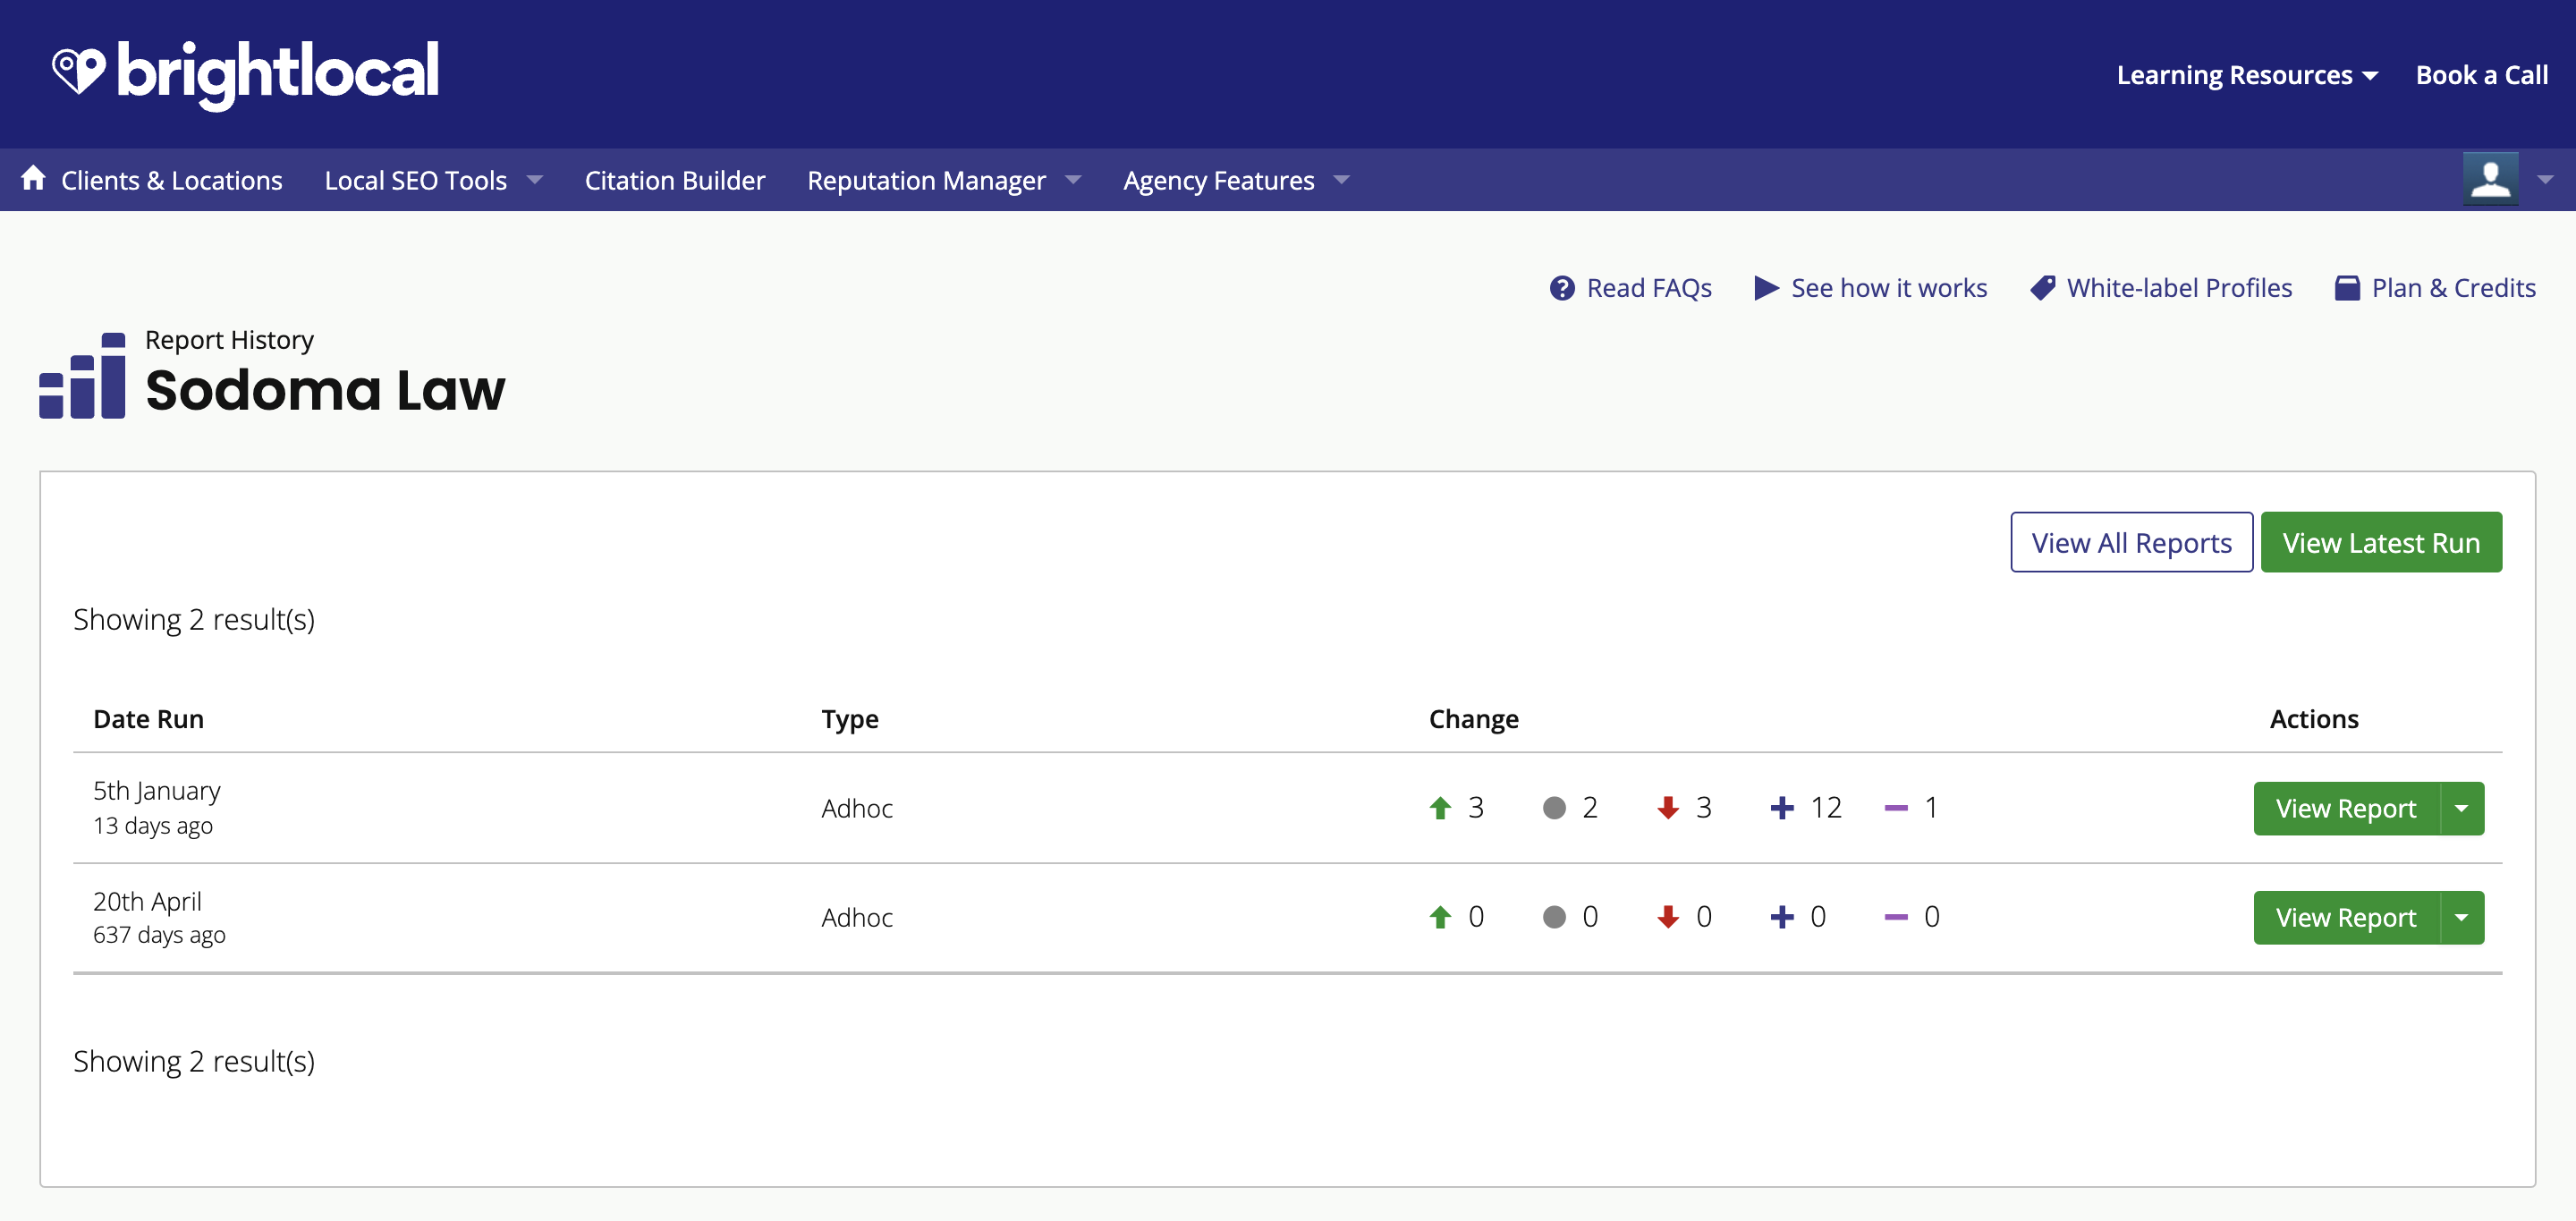This screenshot has height=1221, width=2576.
Task: Open View Report dropdown arrow for 20th April
Action: coord(2462,917)
